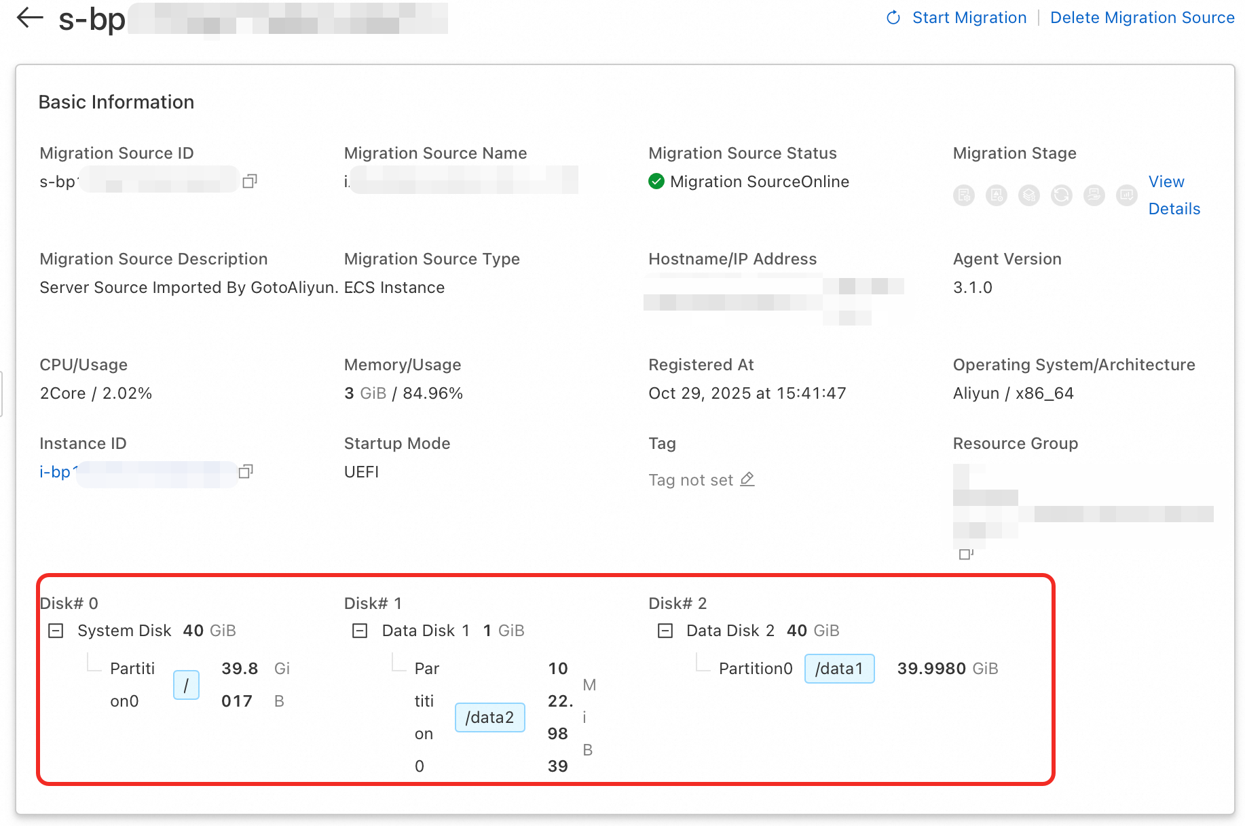This screenshot has height=826, width=1245.
Task: Select Startup Mode value "UEFI"
Action: (361, 472)
